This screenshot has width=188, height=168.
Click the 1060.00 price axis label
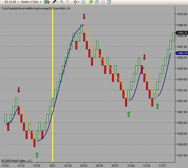pyautogui.click(x=182, y=123)
